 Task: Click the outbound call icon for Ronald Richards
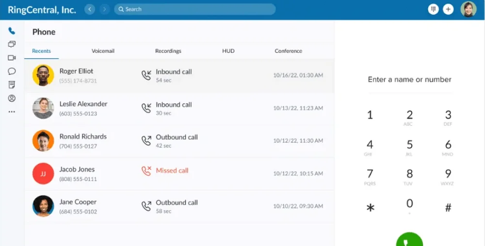pyautogui.click(x=146, y=141)
